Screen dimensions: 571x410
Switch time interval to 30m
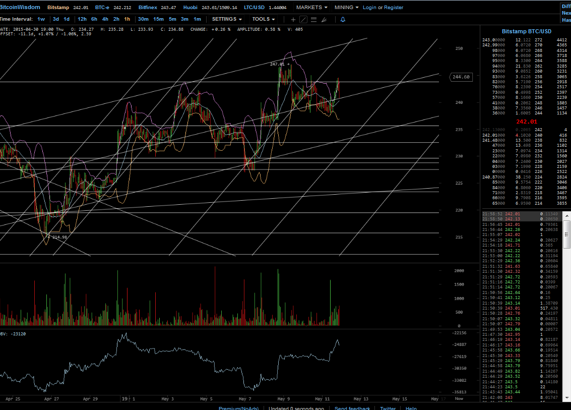point(143,19)
